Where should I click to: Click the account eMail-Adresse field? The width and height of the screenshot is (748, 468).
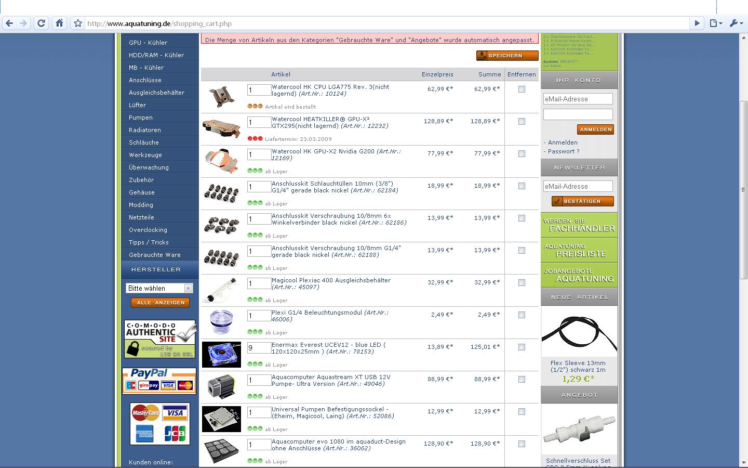tap(578, 99)
